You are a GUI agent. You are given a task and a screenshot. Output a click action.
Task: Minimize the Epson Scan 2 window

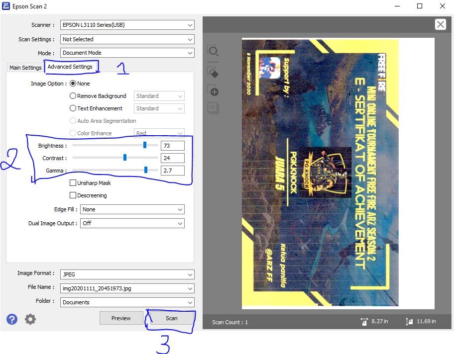tap(397, 6)
